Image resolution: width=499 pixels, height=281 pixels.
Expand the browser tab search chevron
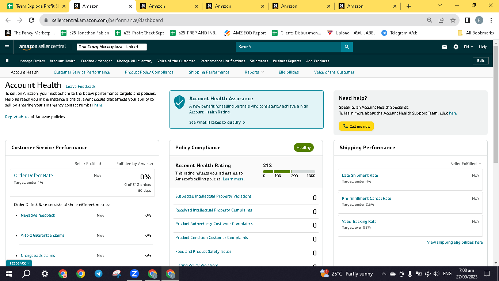click(440, 5)
